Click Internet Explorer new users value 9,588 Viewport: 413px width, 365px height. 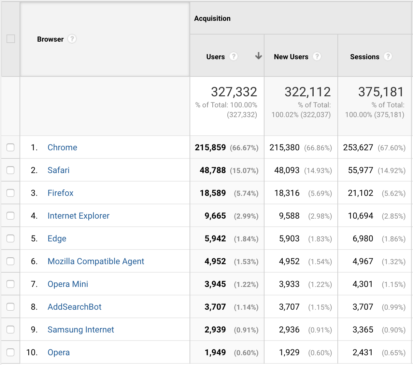[x=289, y=216]
